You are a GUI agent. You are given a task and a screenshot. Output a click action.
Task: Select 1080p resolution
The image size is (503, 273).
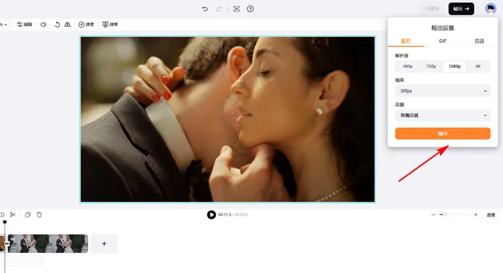[455, 66]
